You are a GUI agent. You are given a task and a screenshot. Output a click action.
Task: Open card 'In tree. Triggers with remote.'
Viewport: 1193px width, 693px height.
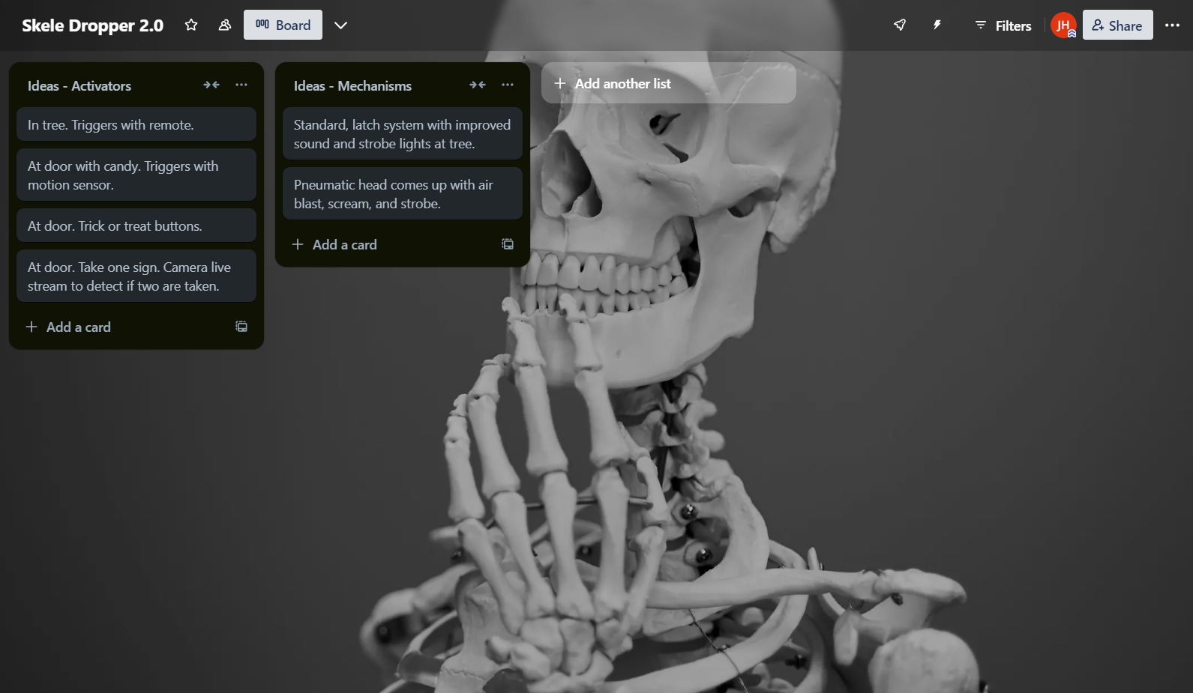[x=136, y=124]
